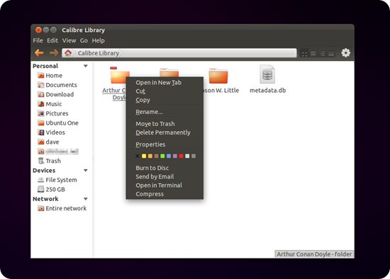The width and height of the screenshot is (390, 279).
Task: Click the metadata.db file name
Action: pyautogui.click(x=267, y=91)
